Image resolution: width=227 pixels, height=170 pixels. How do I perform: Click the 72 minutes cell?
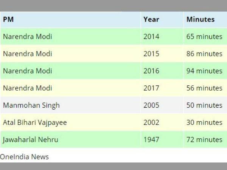click(204, 140)
